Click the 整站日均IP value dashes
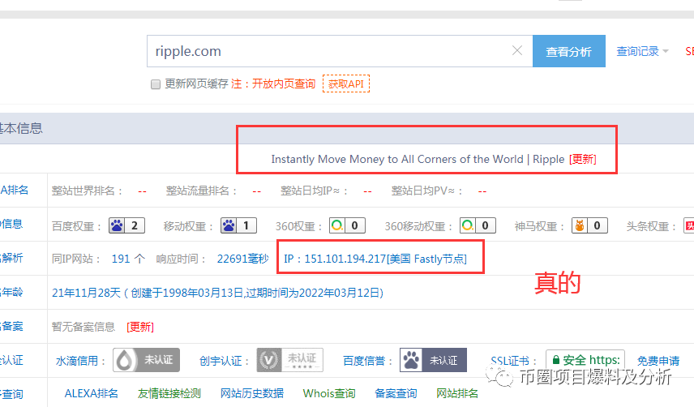The image size is (694, 407). tap(367, 191)
